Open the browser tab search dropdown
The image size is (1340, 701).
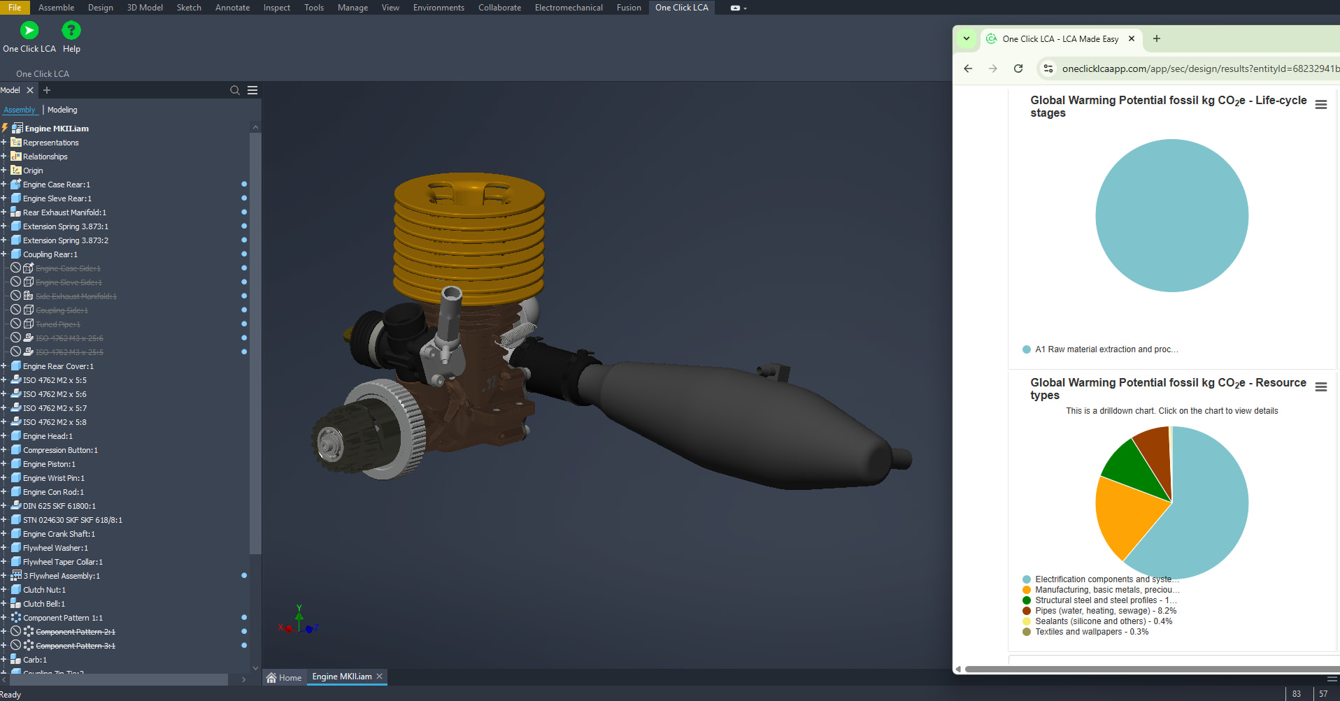[x=967, y=39]
